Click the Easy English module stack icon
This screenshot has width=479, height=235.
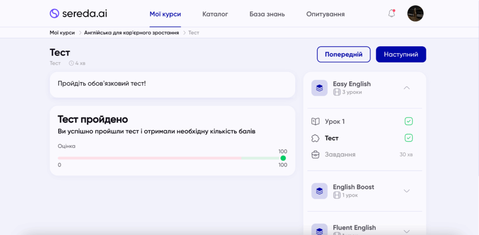pyautogui.click(x=319, y=88)
